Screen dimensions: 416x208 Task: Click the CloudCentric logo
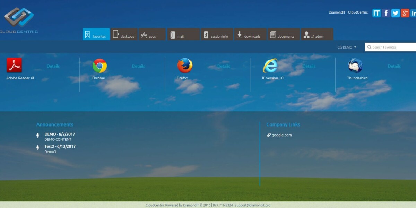[19, 20]
